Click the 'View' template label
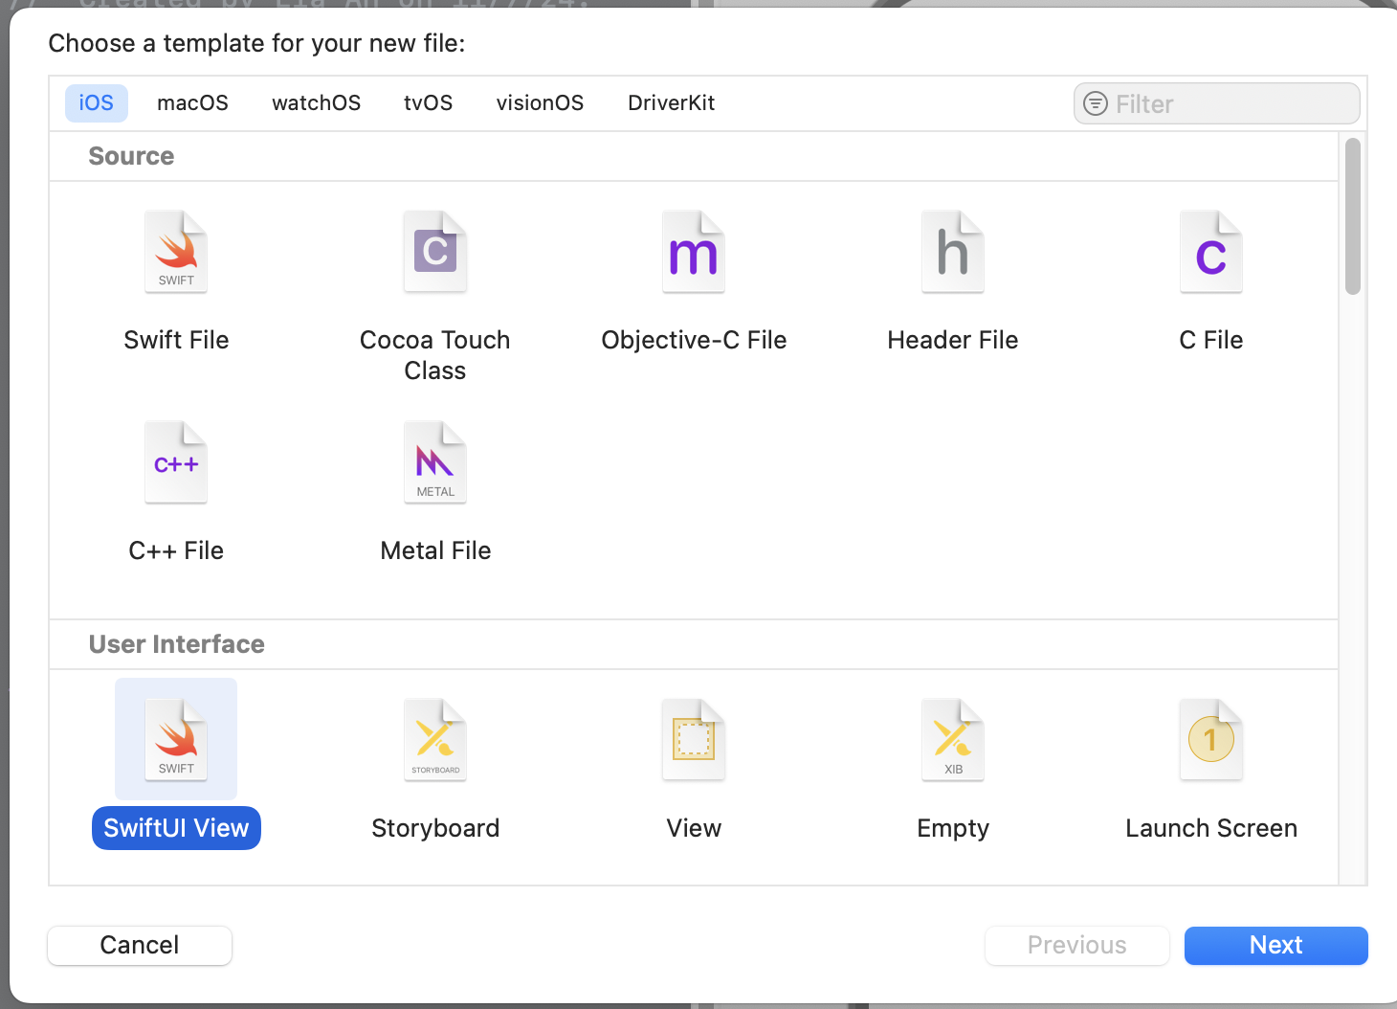 [x=694, y=828]
